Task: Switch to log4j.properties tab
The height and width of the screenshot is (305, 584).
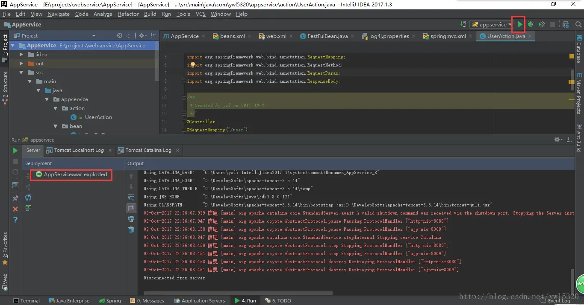Action: (389, 36)
